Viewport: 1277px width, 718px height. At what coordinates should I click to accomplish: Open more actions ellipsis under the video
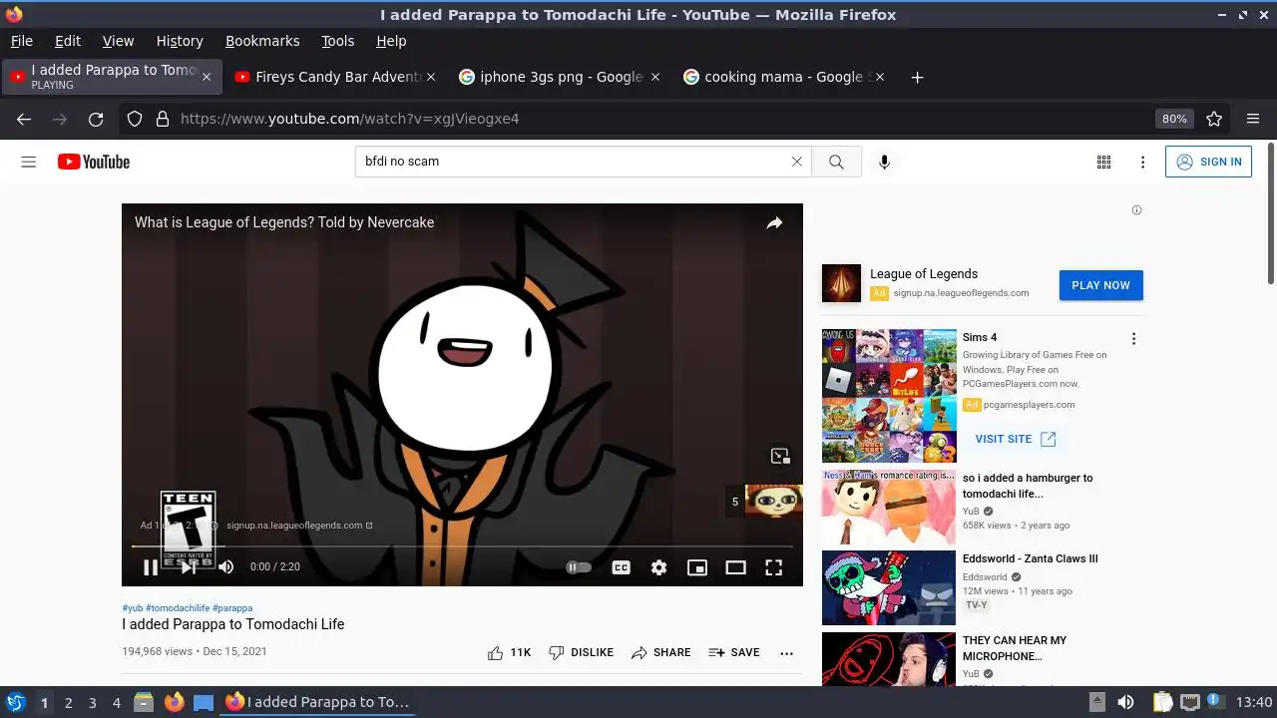[786, 653]
